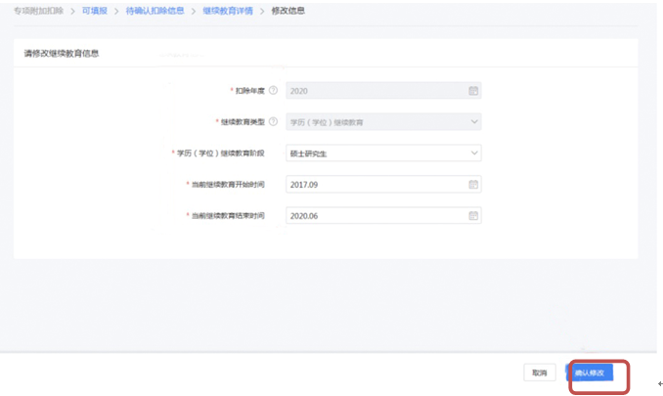Open the 学历(学位)继续教育阶段 dropdown showing 硕士研究生
Screen dimensions: 663x396
tap(381, 154)
